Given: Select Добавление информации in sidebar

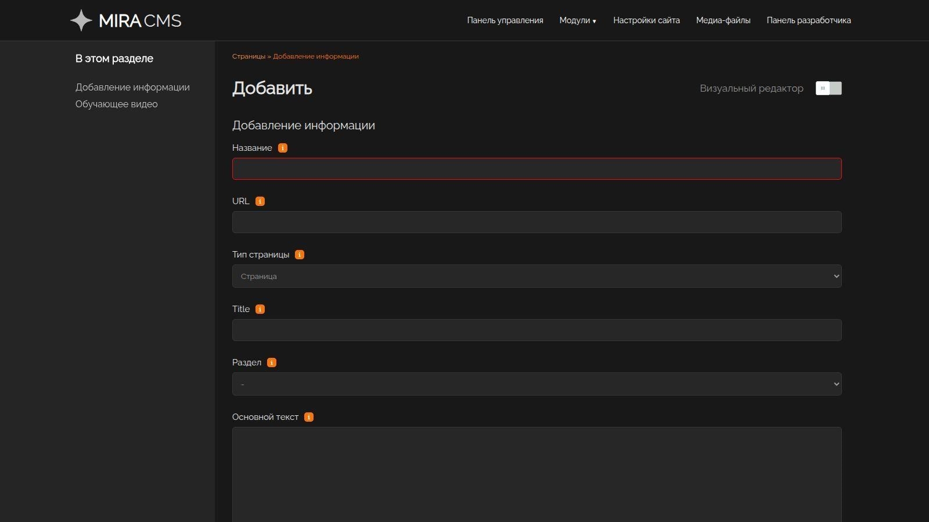Looking at the screenshot, I should coord(132,88).
